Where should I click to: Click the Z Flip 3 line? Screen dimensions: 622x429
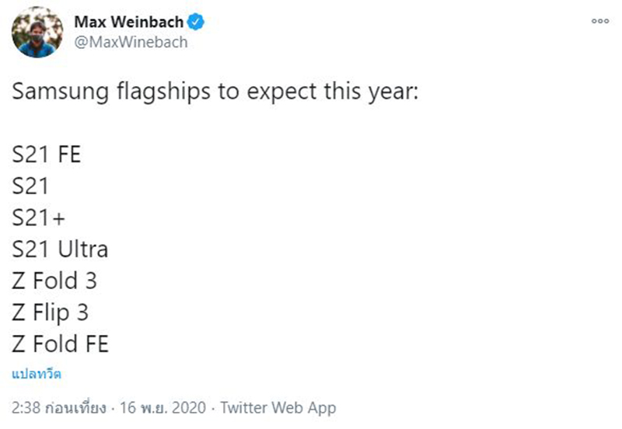[51, 312]
